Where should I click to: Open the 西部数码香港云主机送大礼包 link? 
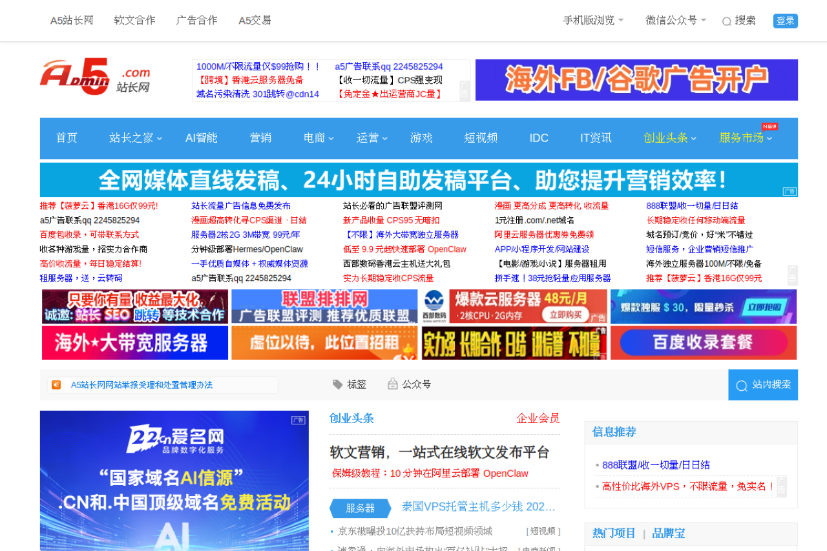(397, 264)
